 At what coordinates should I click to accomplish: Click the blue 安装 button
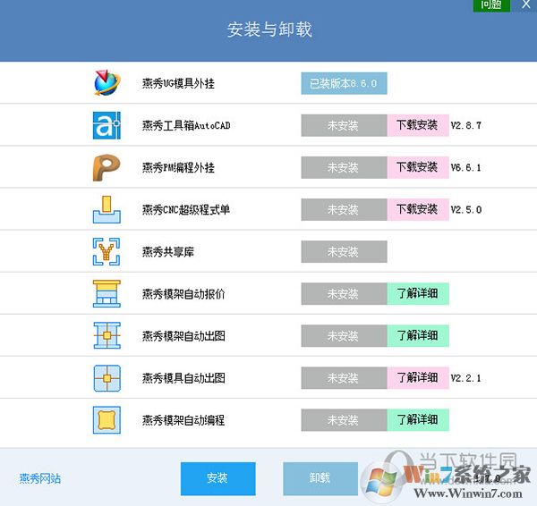coord(218,478)
